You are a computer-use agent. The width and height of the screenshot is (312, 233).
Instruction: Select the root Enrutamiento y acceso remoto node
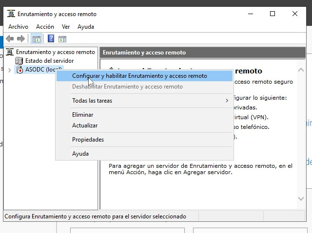click(55, 52)
